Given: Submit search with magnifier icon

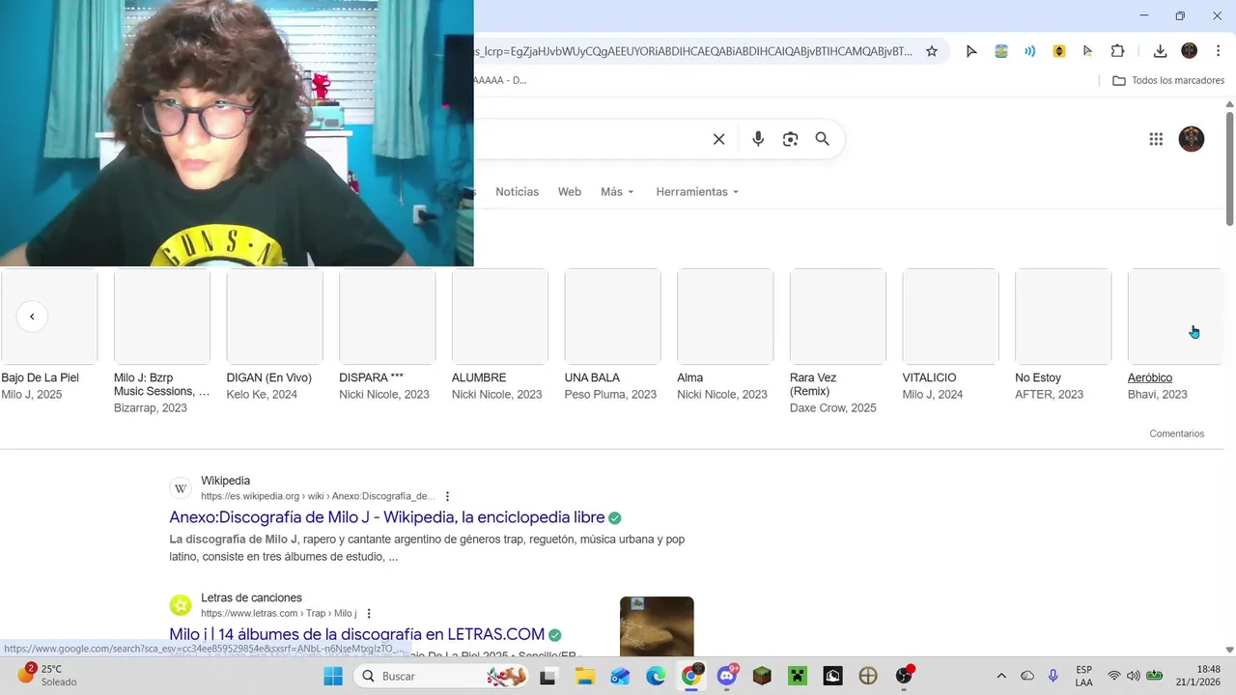Looking at the screenshot, I should [x=823, y=139].
